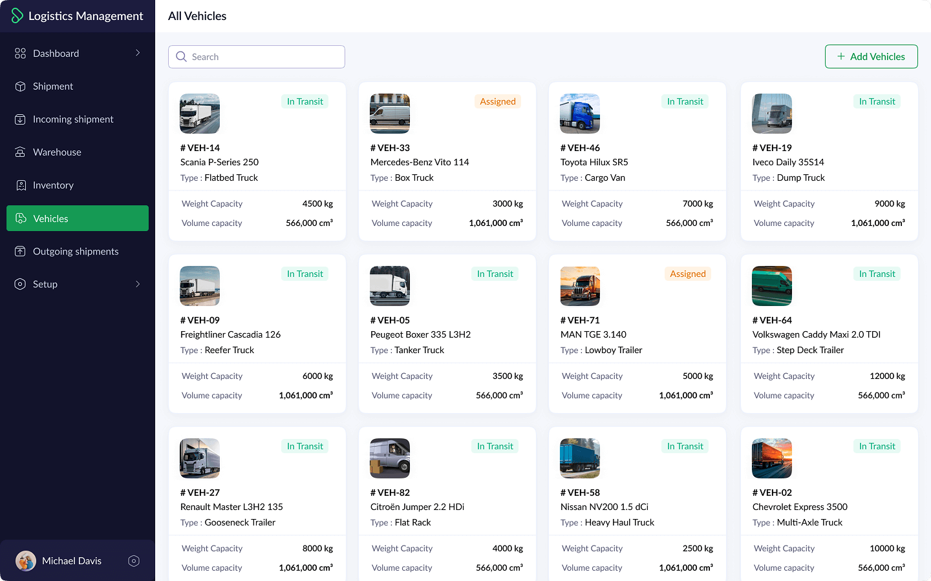931x581 pixels.
Task: Expand the Setup menu chevron
Action: click(138, 284)
